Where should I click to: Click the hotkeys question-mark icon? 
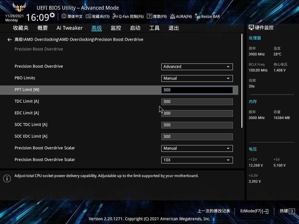tap(292, 211)
